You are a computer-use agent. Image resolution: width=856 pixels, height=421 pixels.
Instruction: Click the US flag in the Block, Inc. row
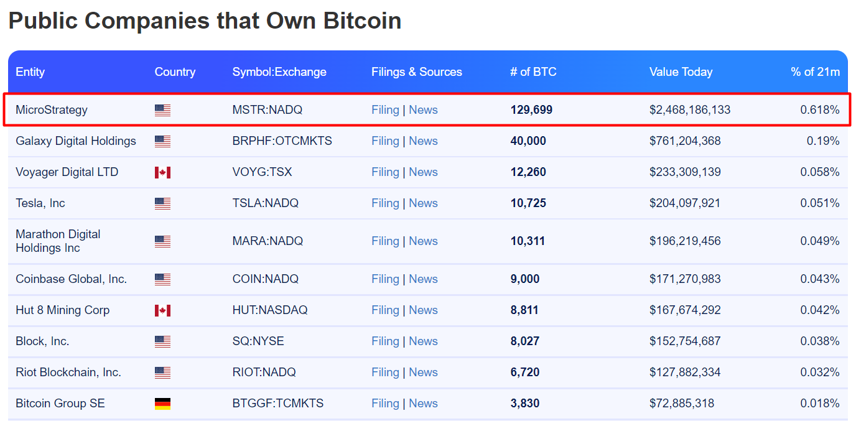pos(162,342)
